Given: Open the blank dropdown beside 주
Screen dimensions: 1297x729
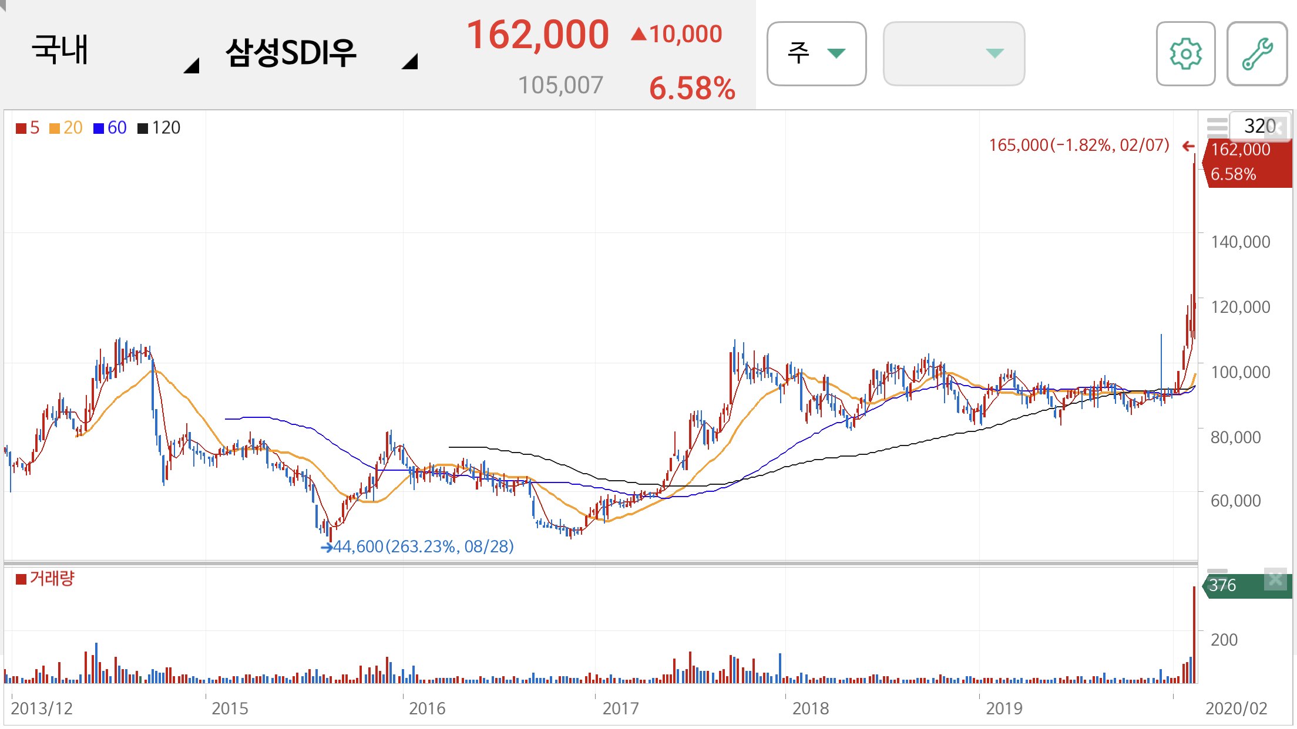Looking at the screenshot, I should 954,54.
